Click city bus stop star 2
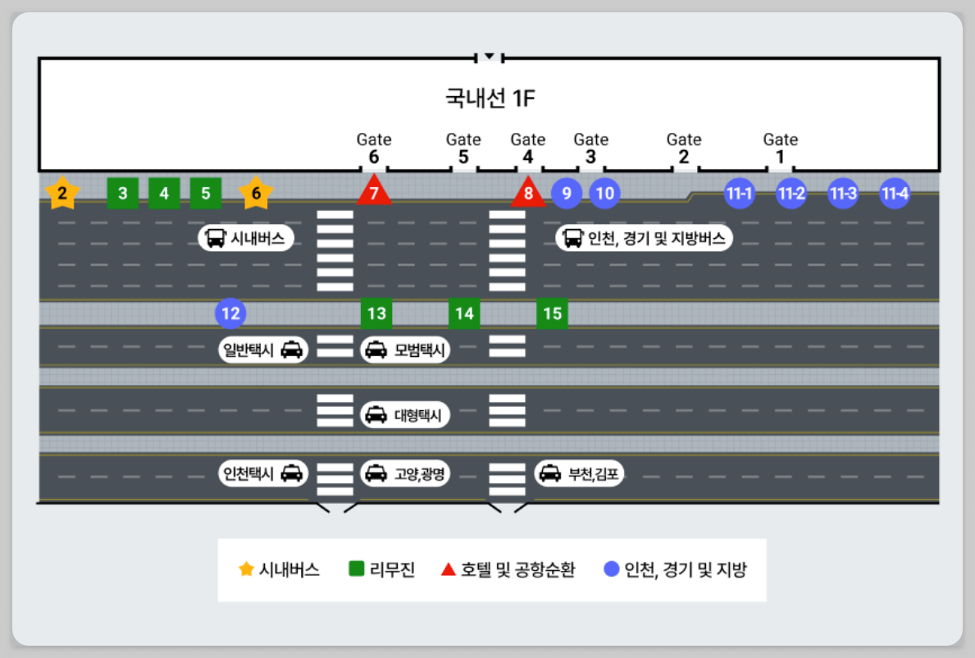This screenshot has height=658, width=975. (x=62, y=193)
